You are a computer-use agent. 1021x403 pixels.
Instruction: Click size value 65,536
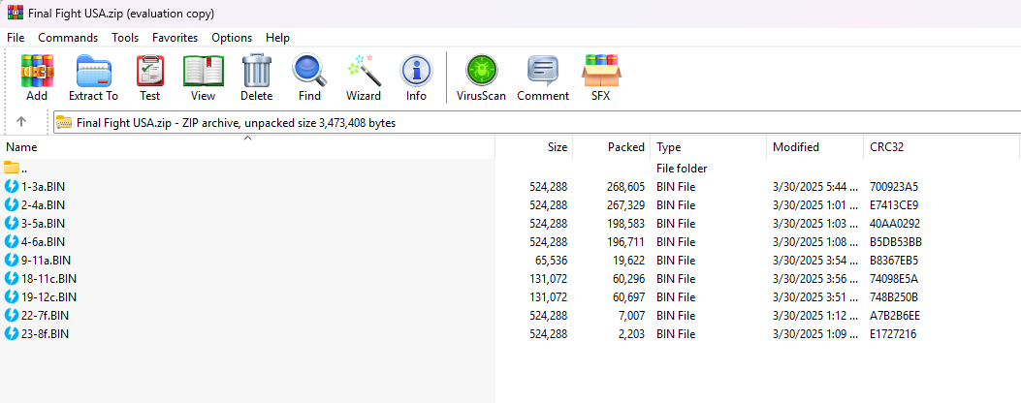pos(551,261)
